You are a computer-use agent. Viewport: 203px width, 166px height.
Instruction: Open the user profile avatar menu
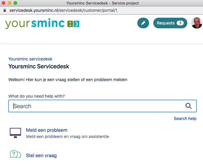(196, 23)
